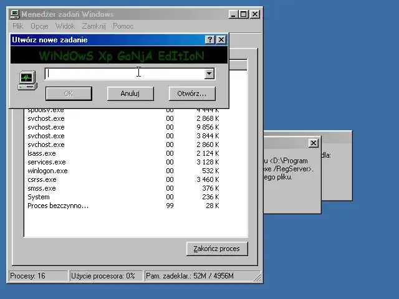399x299 pixels.
Task: Select the svchost.exe row with 9 856 K
Action: 123,127
